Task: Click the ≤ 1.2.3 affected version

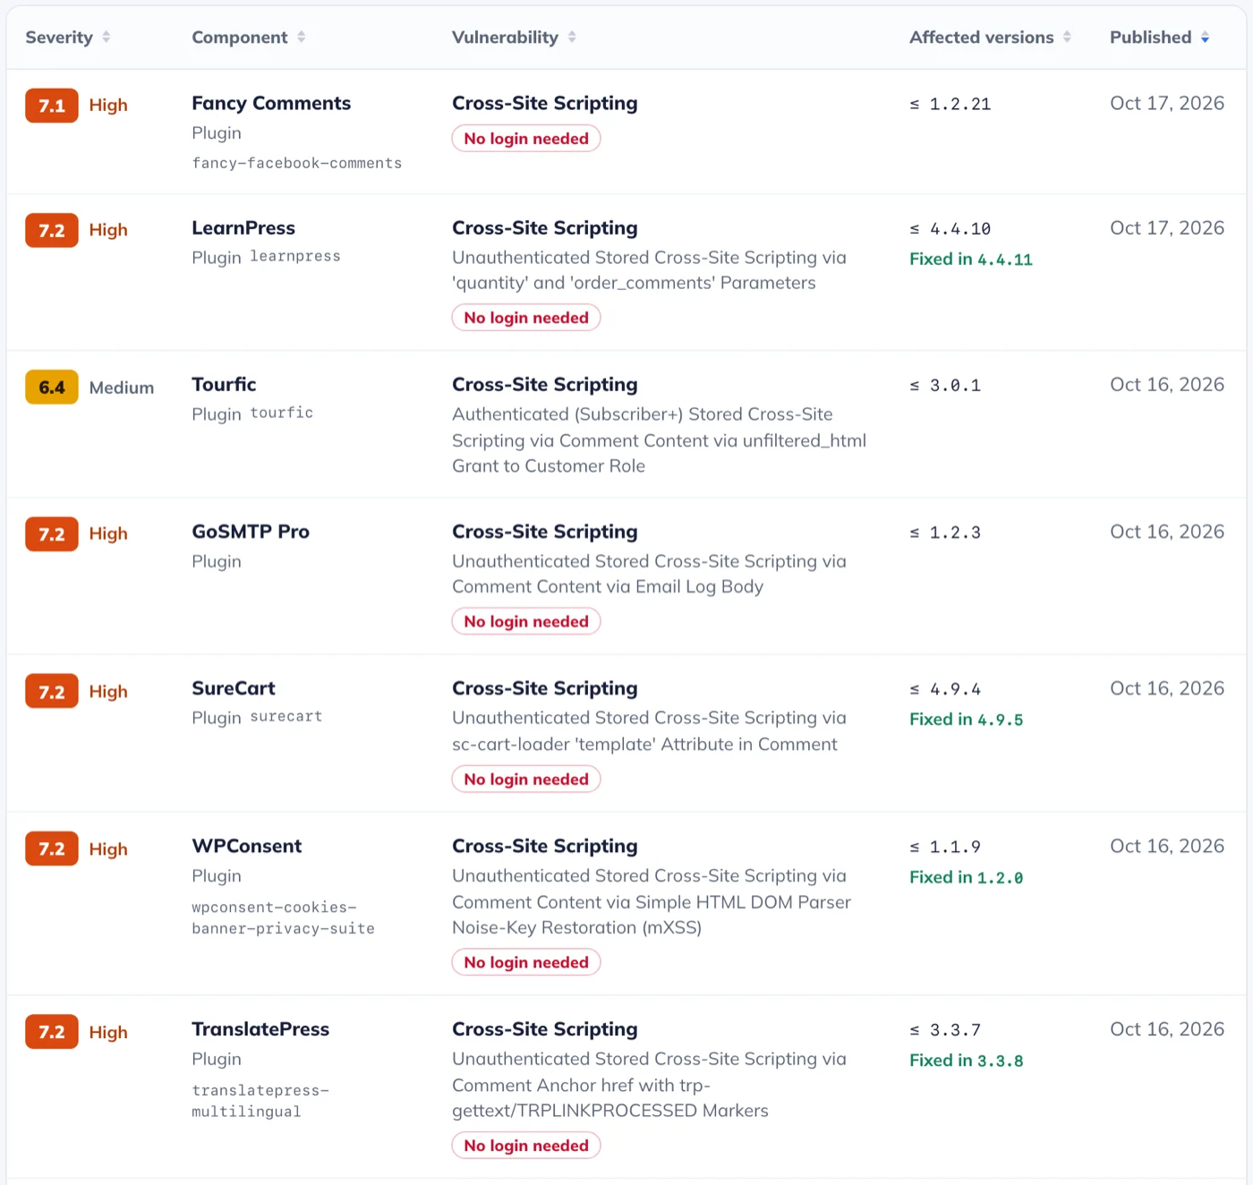Action: tap(945, 533)
